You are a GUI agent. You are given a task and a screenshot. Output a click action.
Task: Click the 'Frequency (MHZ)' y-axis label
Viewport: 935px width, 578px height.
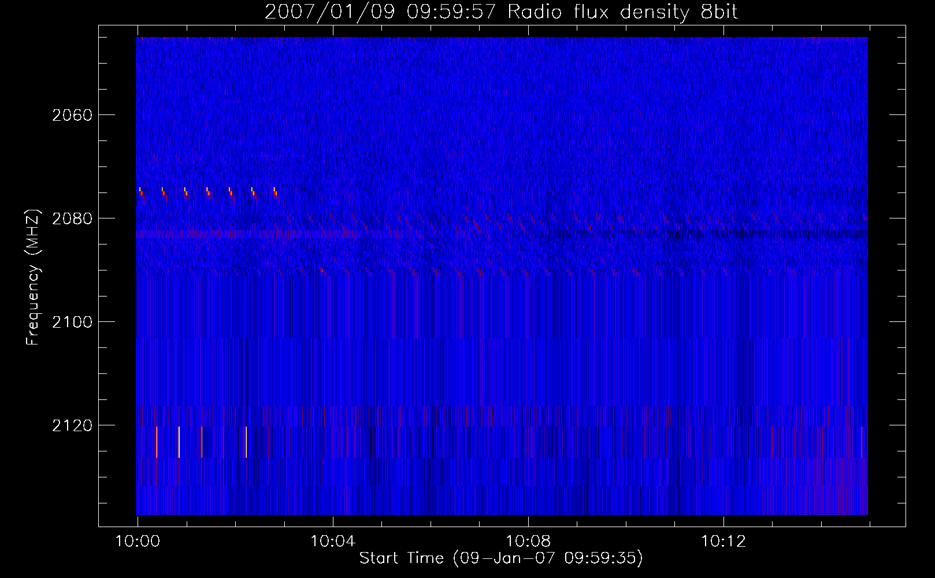[x=33, y=277]
